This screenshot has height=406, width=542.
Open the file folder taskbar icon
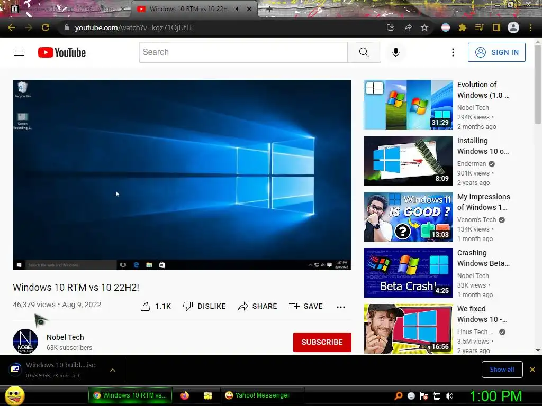click(x=207, y=395)
